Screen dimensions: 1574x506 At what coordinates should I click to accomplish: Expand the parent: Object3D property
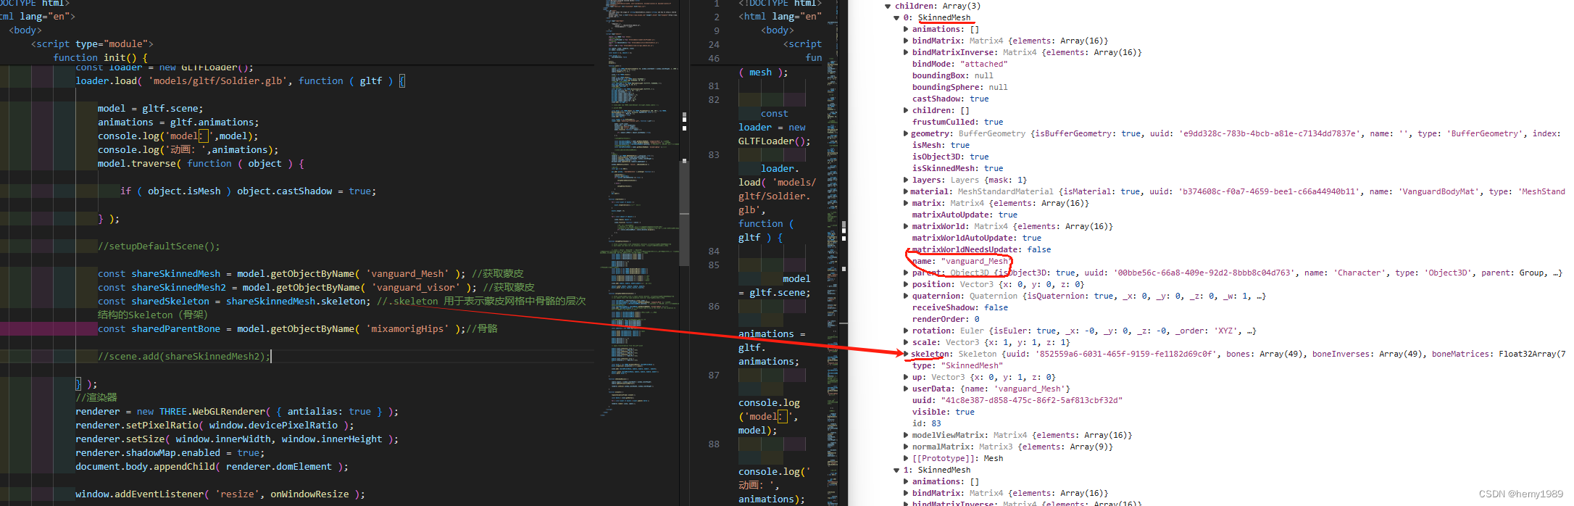(906, 273)
